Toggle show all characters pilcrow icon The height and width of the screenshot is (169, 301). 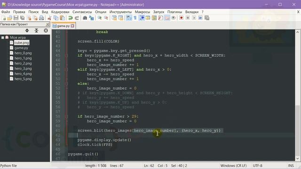(x=135, y=18)
